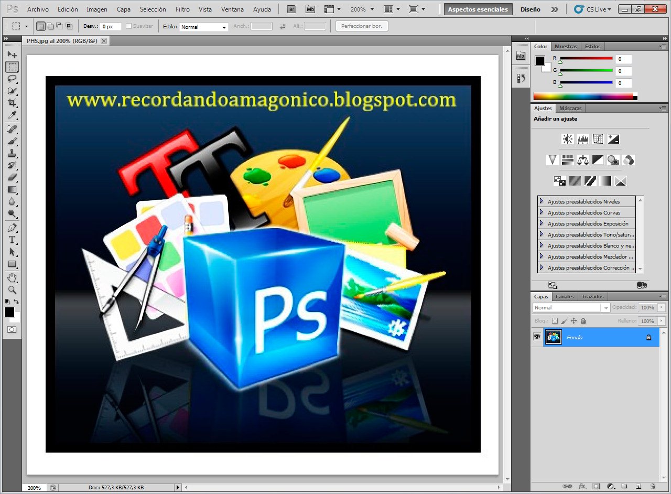Add a Photo Filter adjustment

pos(613,160)
